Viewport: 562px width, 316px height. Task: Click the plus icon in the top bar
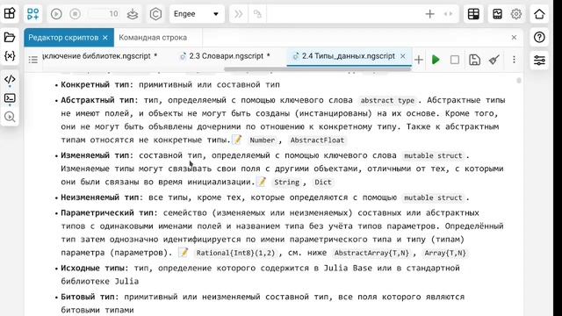click(429, 14)
